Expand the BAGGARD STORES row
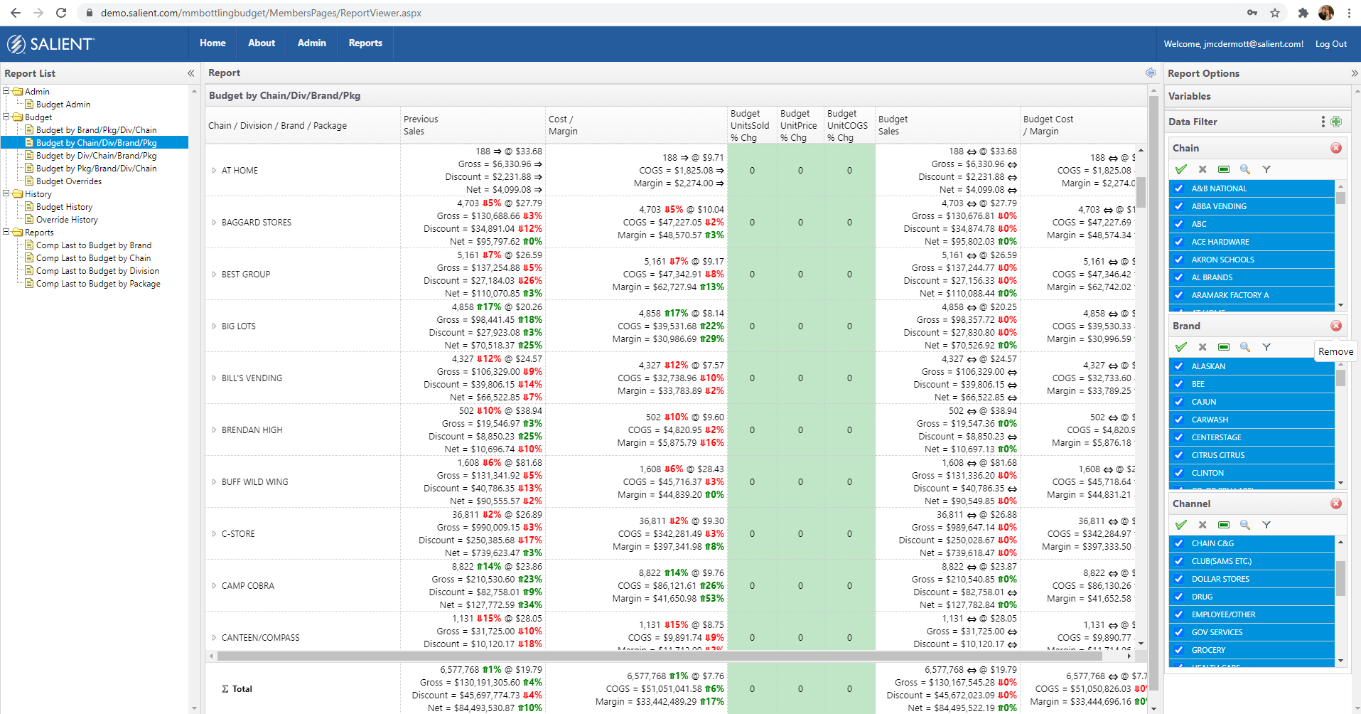This screenshot has height=714, width=1361. tap(214, 223)
